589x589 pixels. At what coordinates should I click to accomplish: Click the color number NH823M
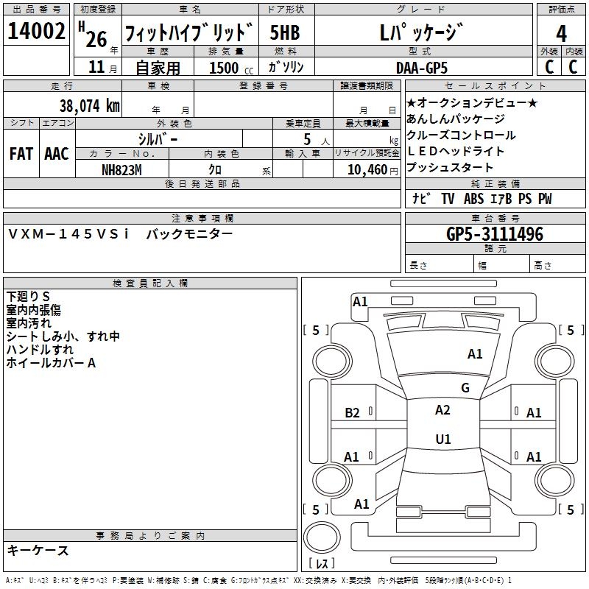click(121, 170)
